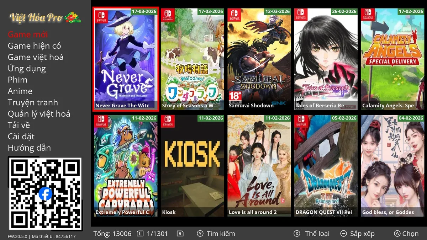Open the Kiosk game thumbnail
This screenshot has width=427, height=240.
[x=193, y=166]
